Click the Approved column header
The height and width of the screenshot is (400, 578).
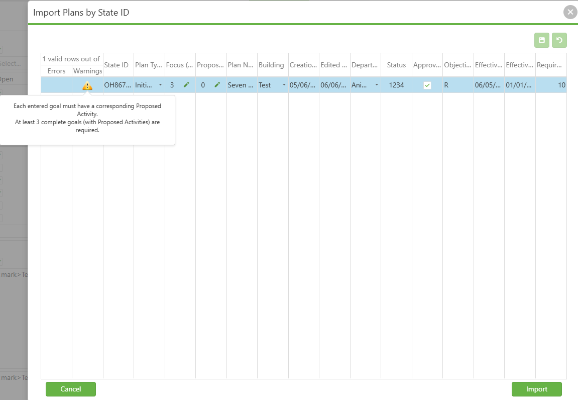click(x=427, y=65)
